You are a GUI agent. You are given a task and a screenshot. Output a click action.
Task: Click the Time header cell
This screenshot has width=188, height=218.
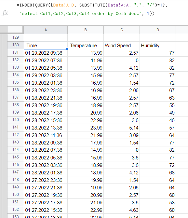click(46, 45)
